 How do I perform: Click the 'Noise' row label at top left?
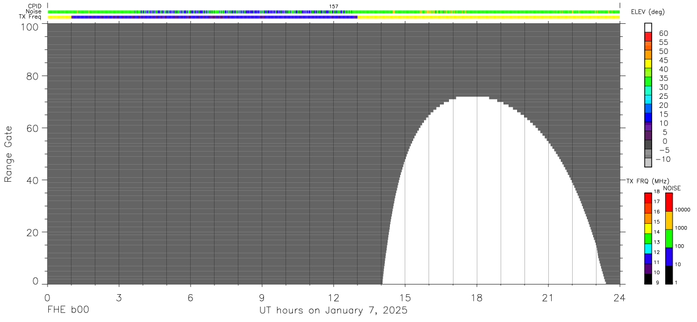pos(34,11)
